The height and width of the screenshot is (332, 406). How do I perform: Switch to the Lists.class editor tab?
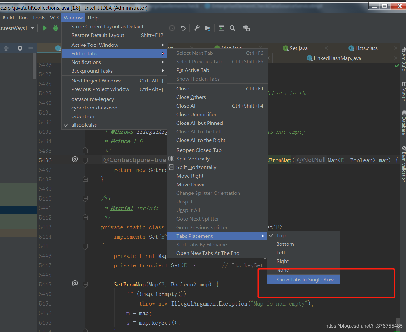click(366, 48)
